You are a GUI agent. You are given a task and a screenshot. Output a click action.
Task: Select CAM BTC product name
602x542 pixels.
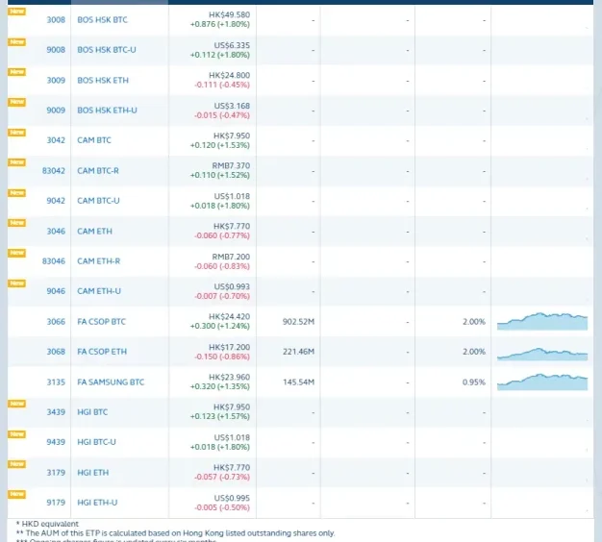coord(94,140)
